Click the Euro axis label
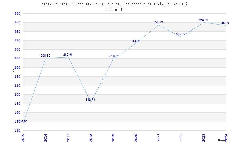229x143 pixels. coord(14,72)
